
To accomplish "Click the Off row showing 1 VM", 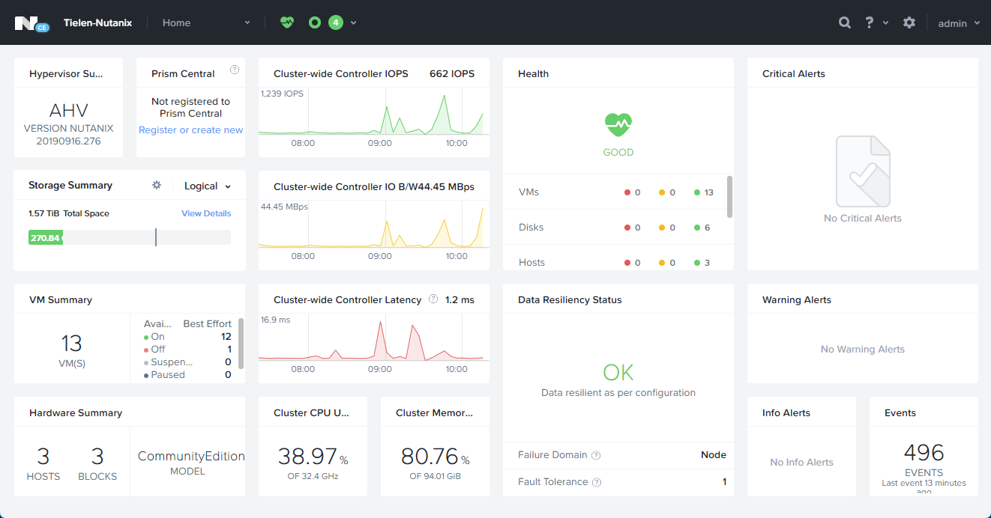I will (187, 350).
